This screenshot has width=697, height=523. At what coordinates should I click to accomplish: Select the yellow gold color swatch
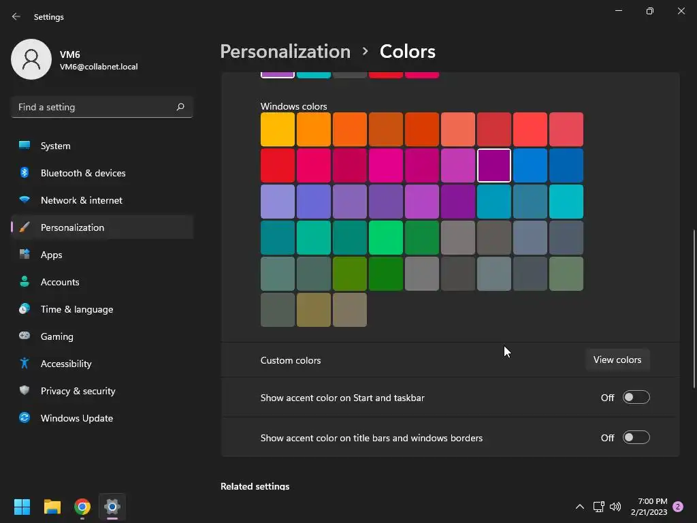pos(278,129)
